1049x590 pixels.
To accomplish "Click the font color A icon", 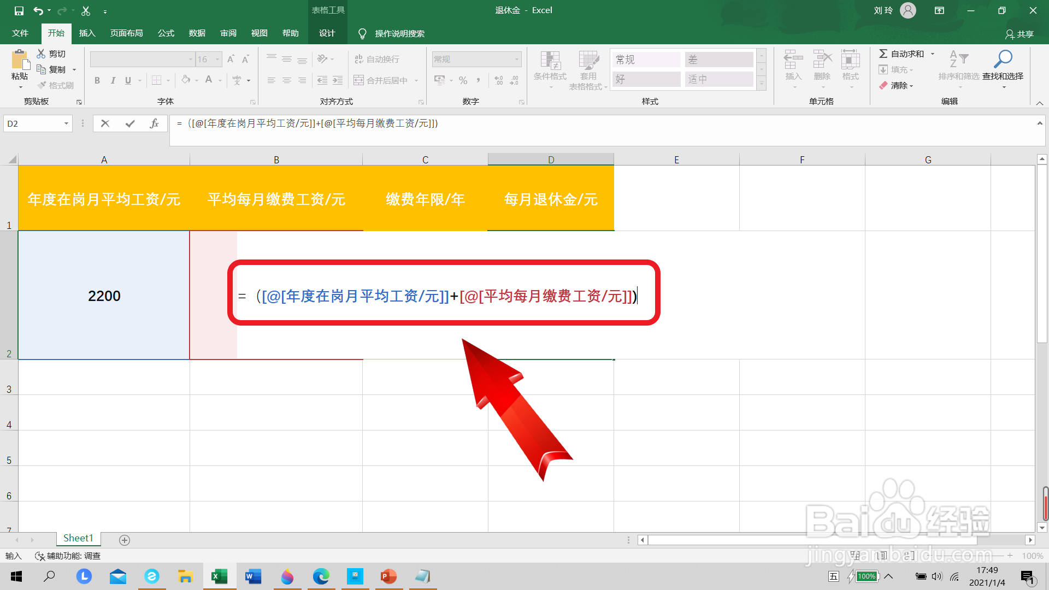I will 209,80.
